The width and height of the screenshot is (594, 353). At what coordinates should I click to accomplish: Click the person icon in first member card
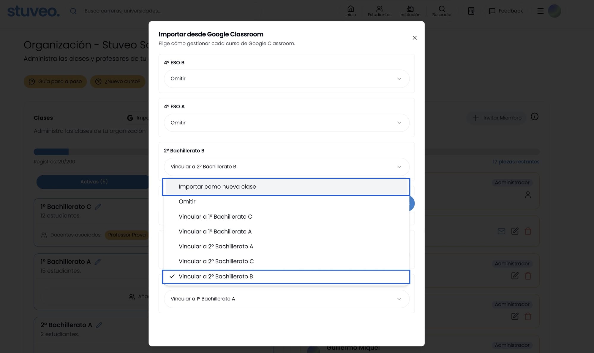(x=528, y=195)
